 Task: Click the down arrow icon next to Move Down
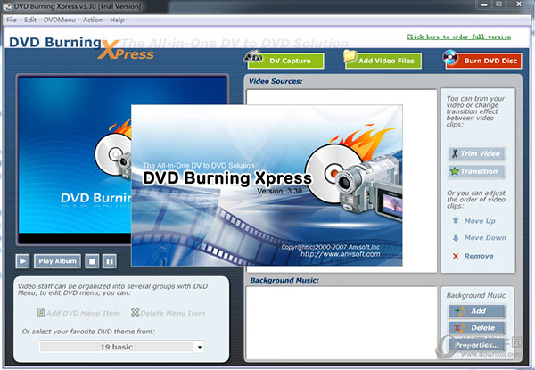[456, 238]
